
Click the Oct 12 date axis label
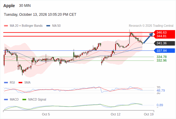(115, 114)
